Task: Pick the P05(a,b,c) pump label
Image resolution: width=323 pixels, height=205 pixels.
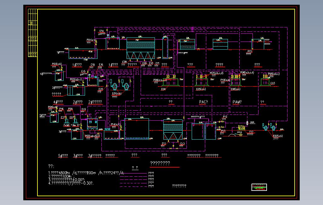Action: [x=274, y=74]
